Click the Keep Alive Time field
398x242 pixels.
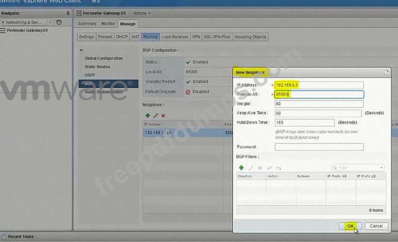318,113
